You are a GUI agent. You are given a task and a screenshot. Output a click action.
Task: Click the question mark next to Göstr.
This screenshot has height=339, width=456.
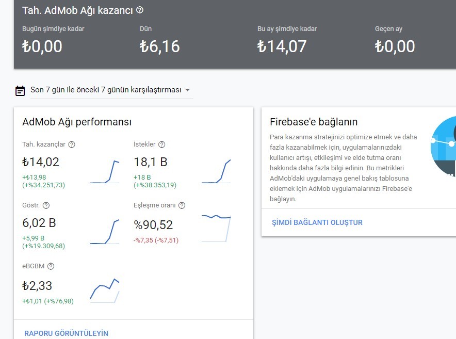click(46, 205)
